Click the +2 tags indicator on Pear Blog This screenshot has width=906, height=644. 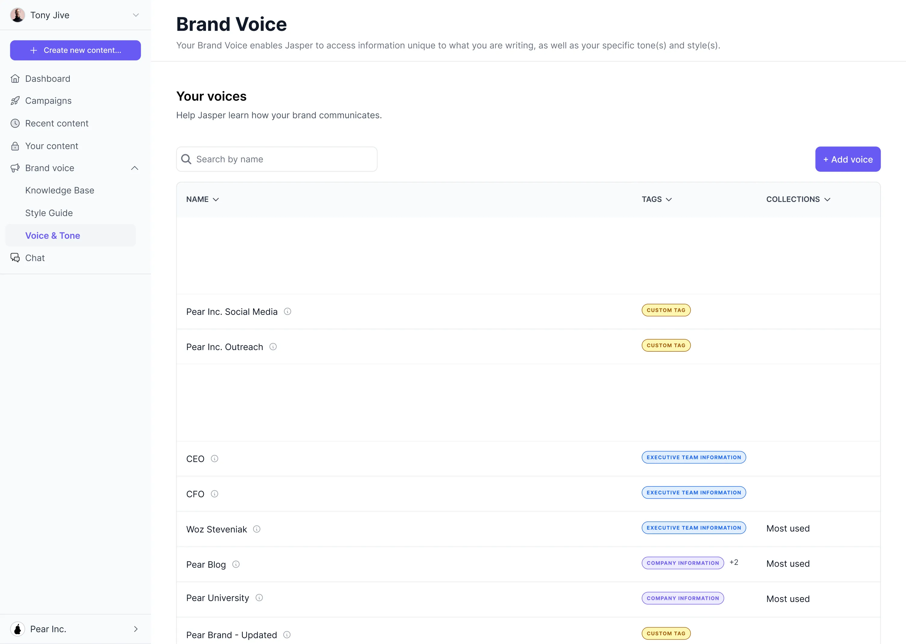[734, 562]
